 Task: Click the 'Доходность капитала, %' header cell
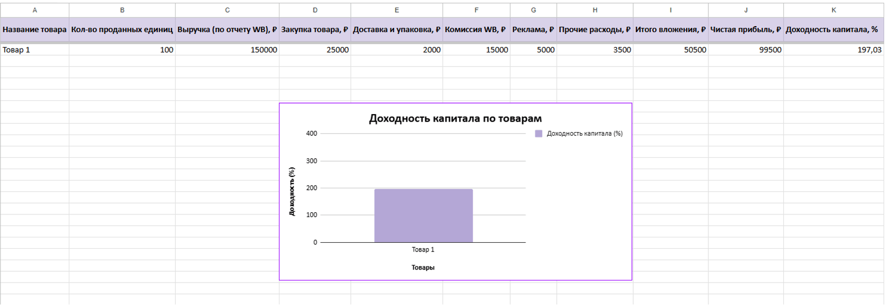pyautogui.click(x=833, y=29)
